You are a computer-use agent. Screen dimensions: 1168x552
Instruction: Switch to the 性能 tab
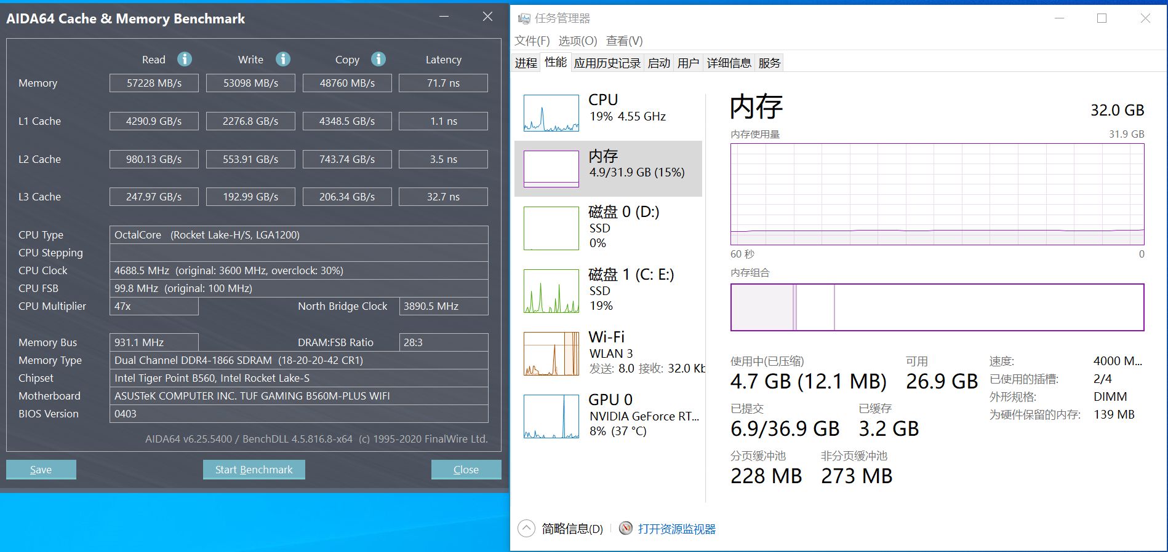556,62
